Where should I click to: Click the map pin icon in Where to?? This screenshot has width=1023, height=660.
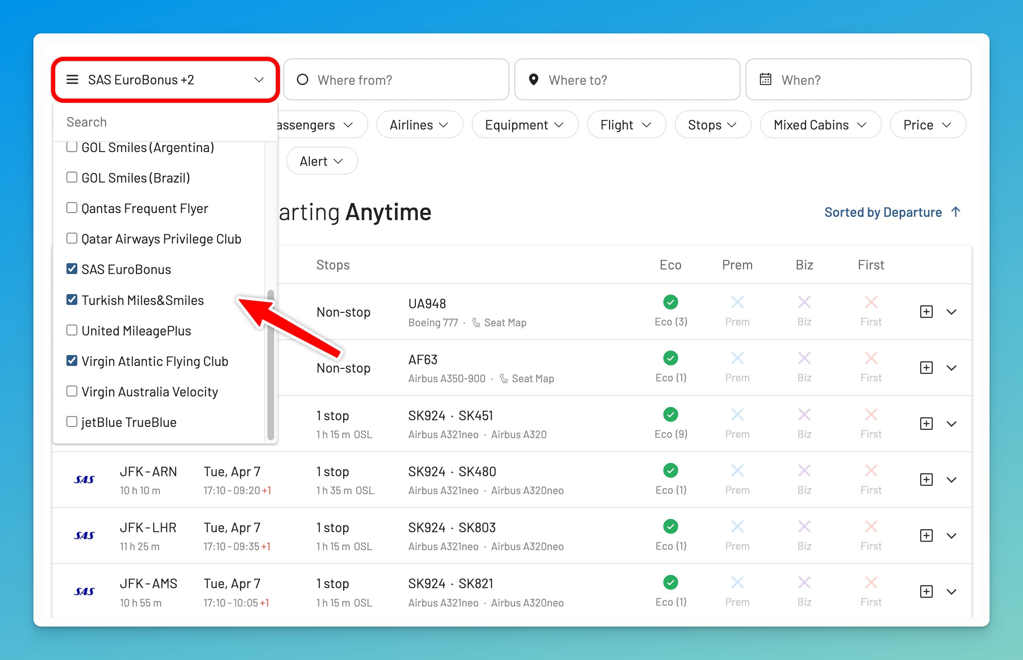(533, 79)
